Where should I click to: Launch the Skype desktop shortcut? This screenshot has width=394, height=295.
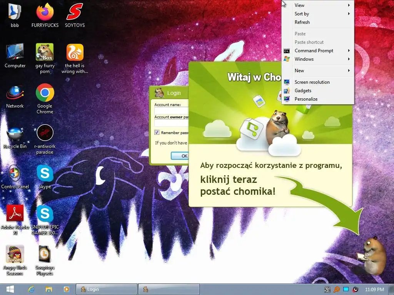[45, 177]
